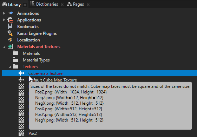The height and width of the screenshot is (137, 197).
Task: Select the PosZ texture
Action: pos(33,133)
